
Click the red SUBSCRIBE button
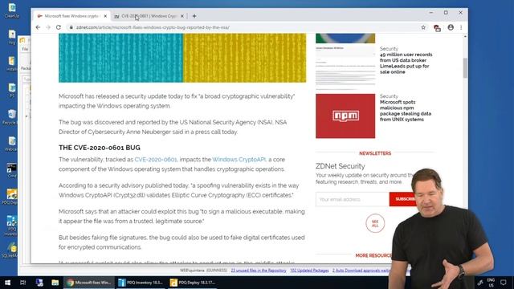point(405,199)
